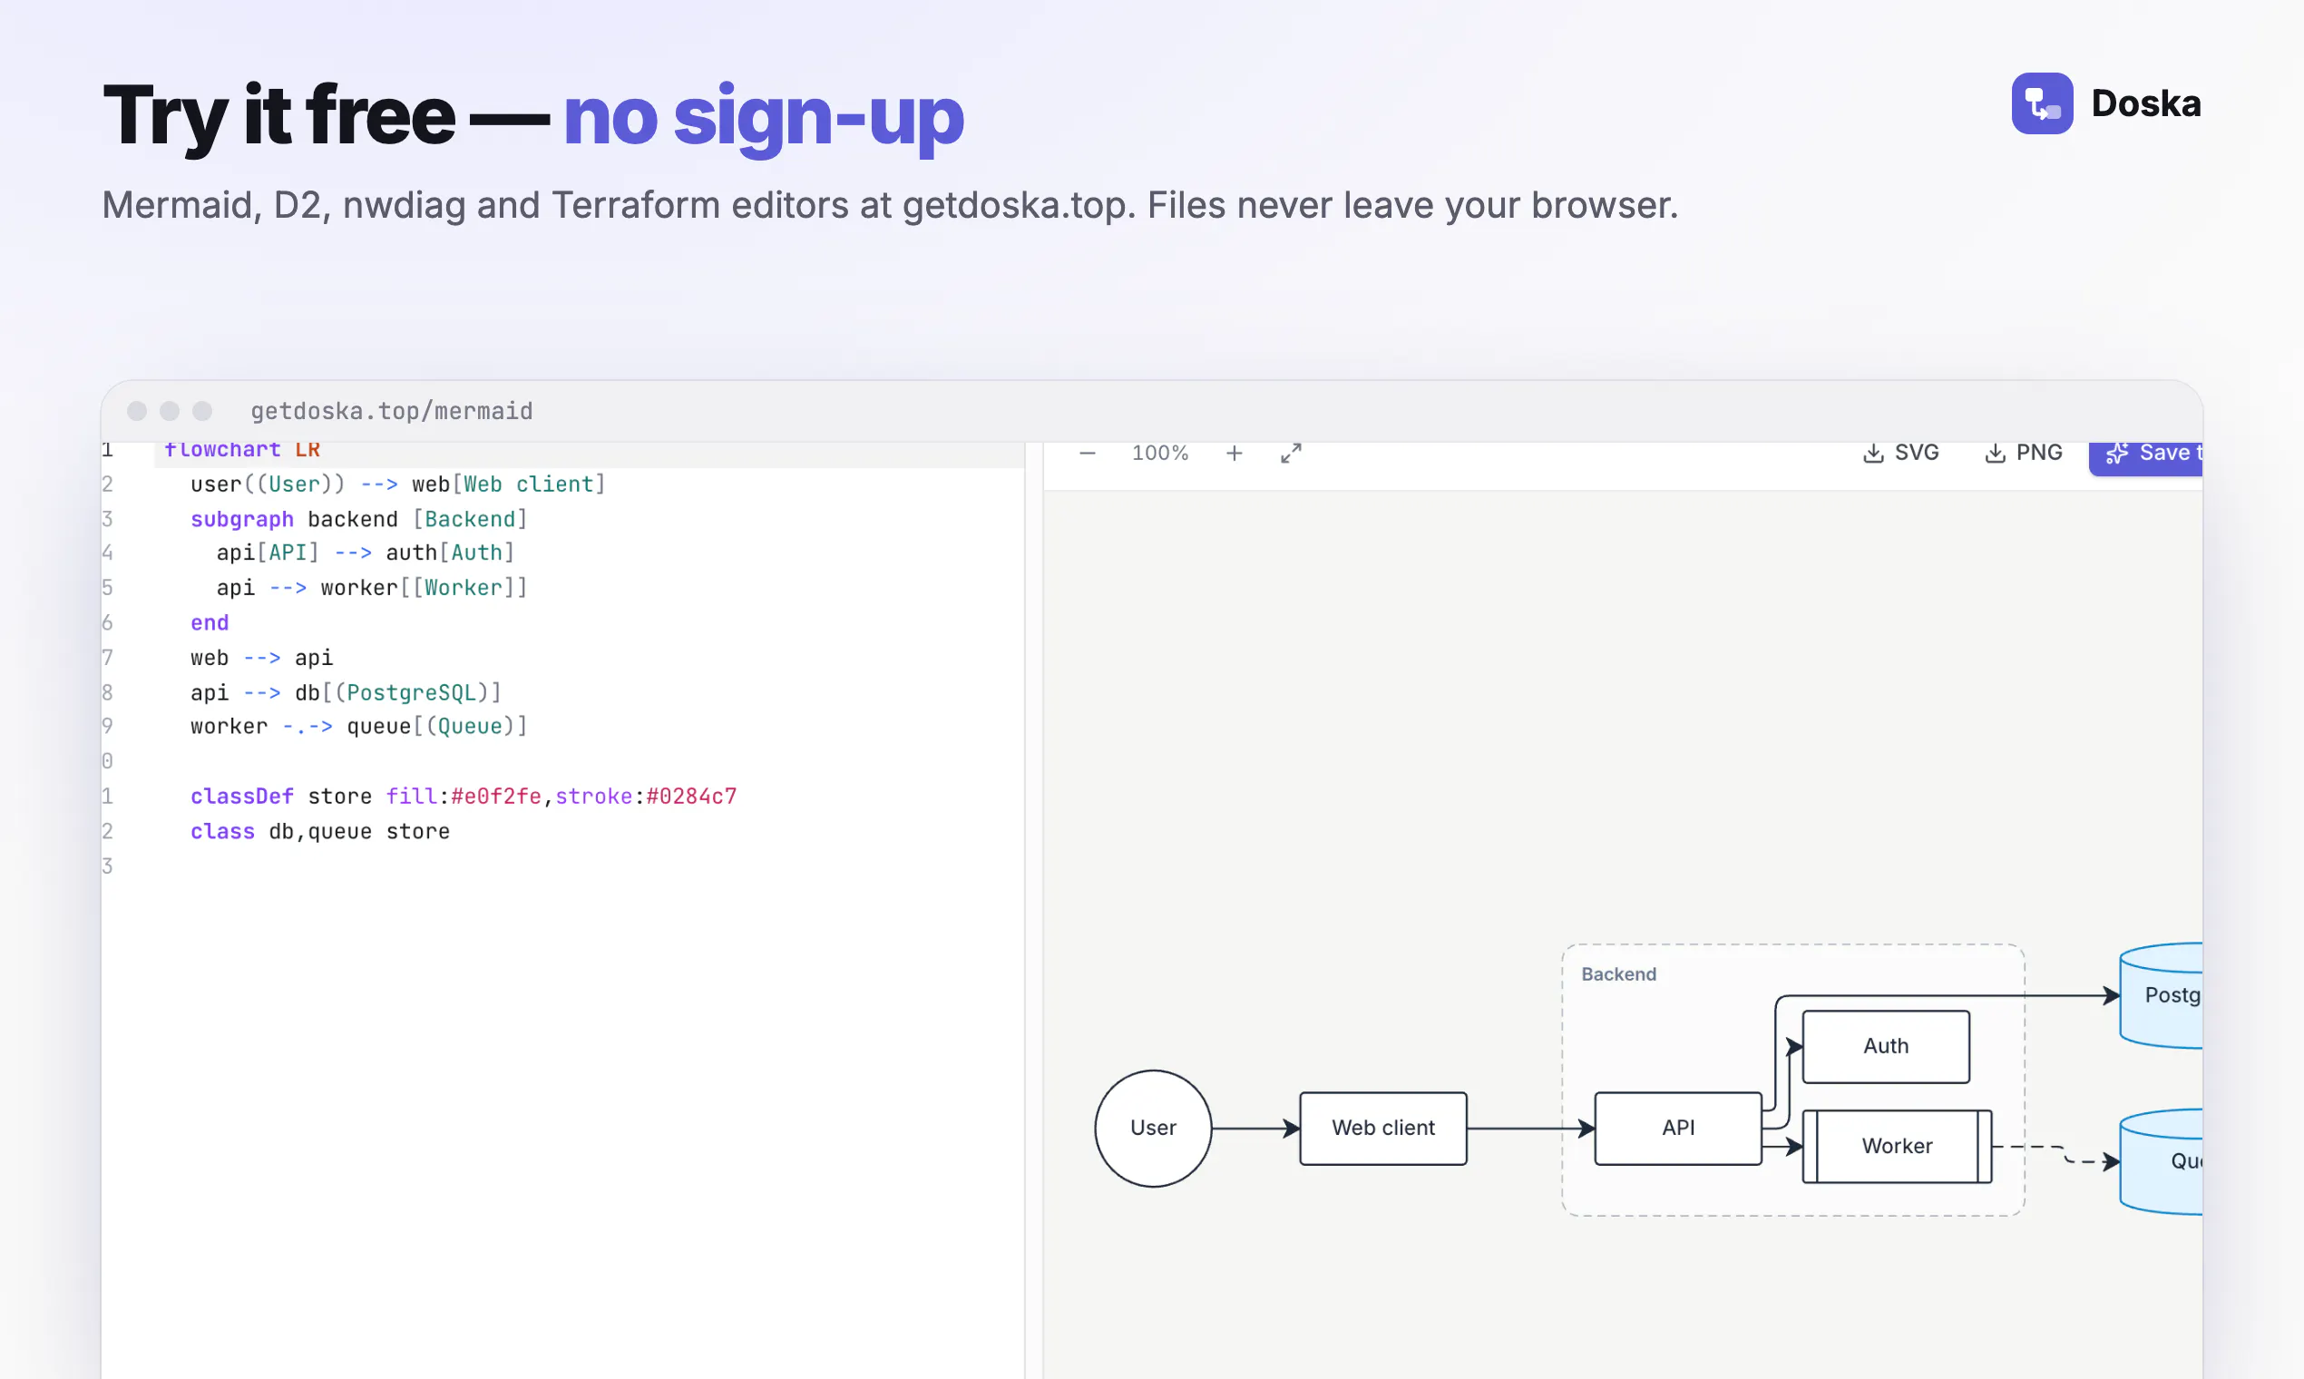Click code line 'web --> api'

pyautogui.click(x=261, y=657)
